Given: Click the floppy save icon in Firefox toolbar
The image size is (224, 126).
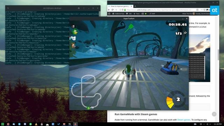Looking at the screenshot, I should tap(207, 10).
